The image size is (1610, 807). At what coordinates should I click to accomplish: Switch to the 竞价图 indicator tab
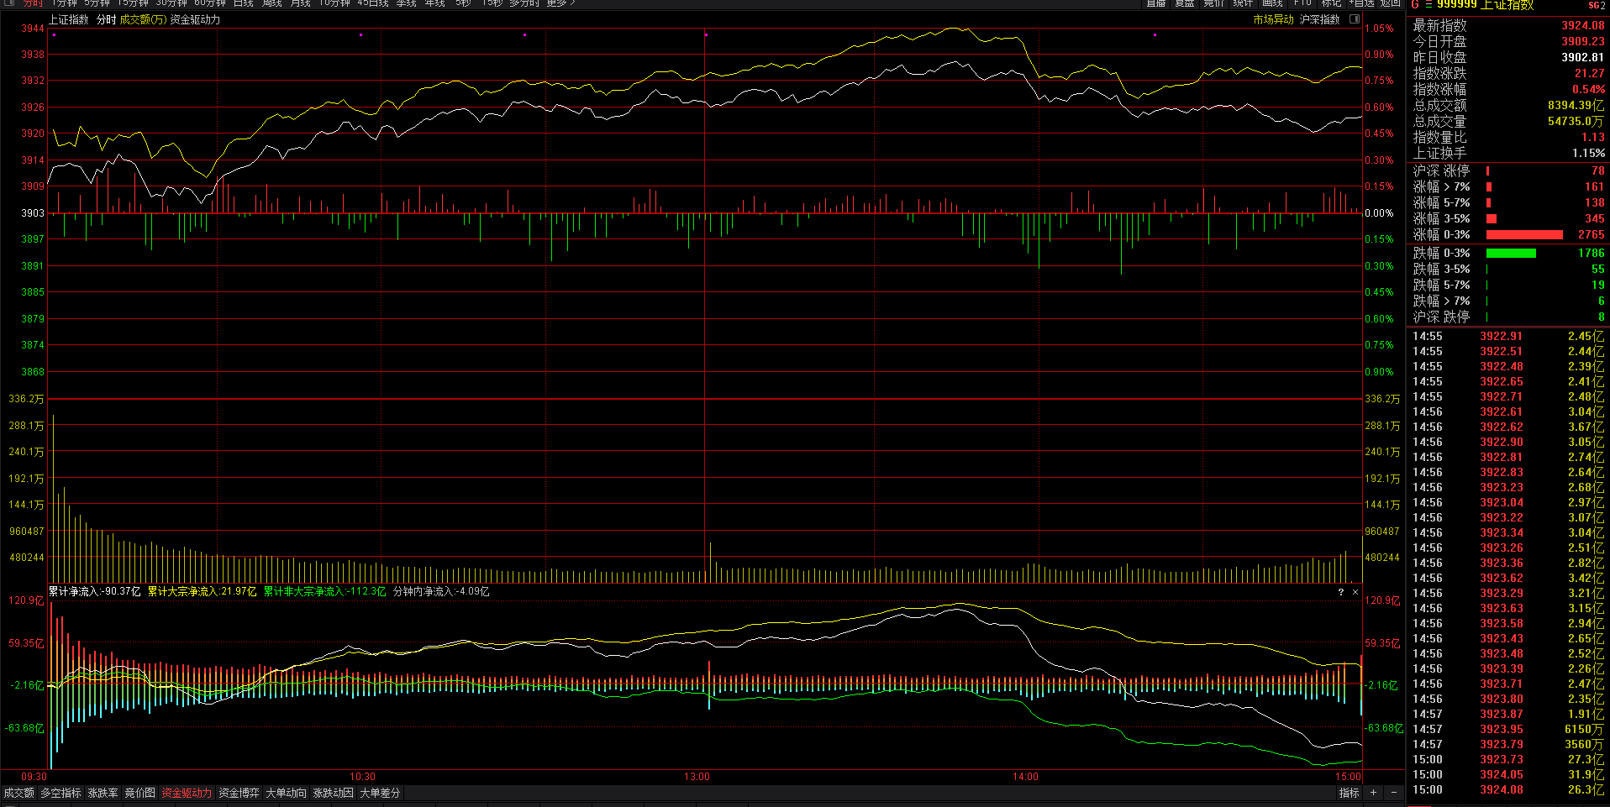[x=140, y=793]
